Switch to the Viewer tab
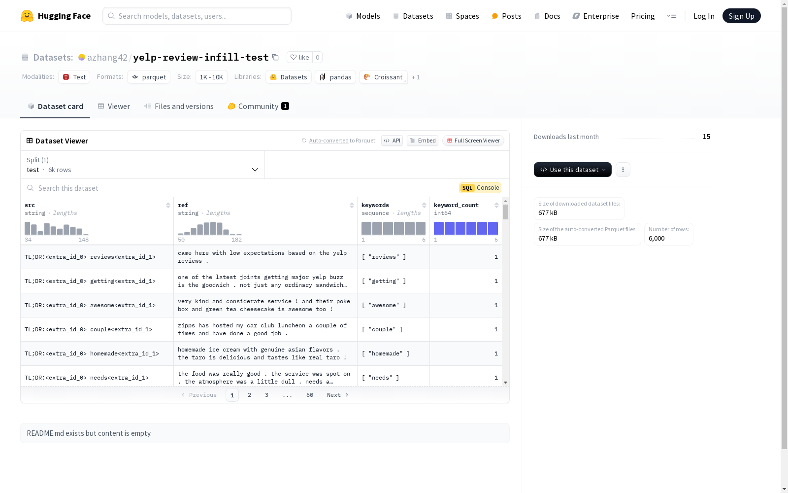Image resolution: width=788 pixels, height=493 pixels. pos(114,106)
